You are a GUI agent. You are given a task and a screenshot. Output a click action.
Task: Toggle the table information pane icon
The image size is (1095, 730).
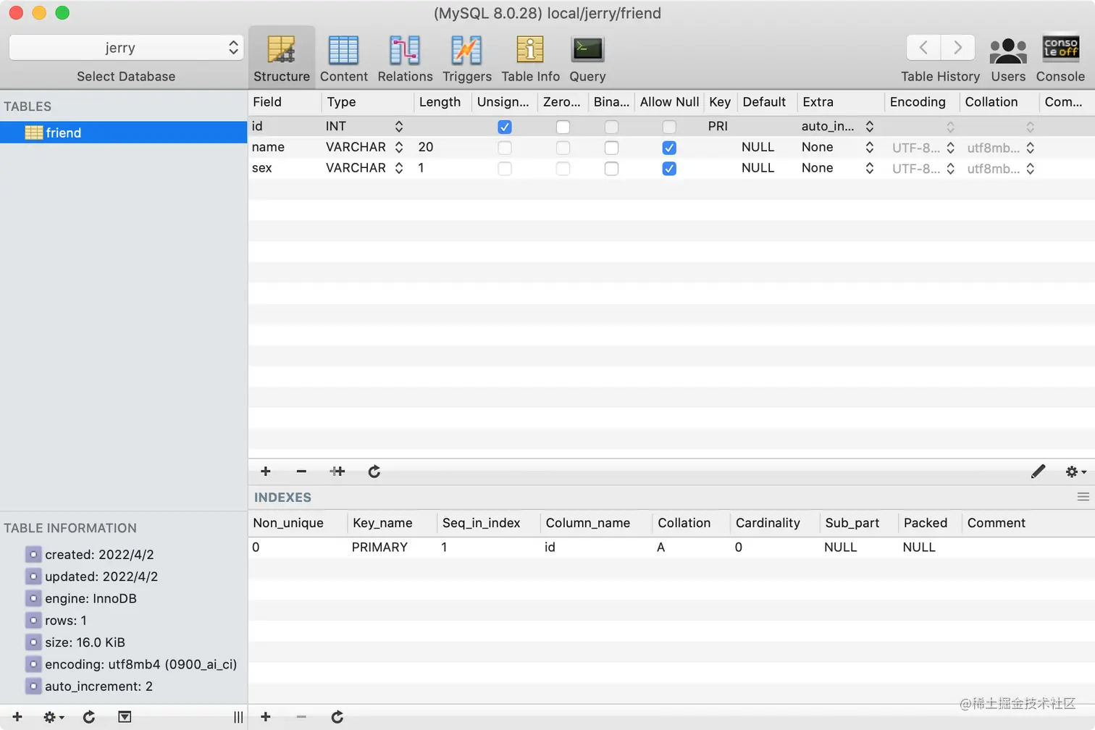point(125,717)
